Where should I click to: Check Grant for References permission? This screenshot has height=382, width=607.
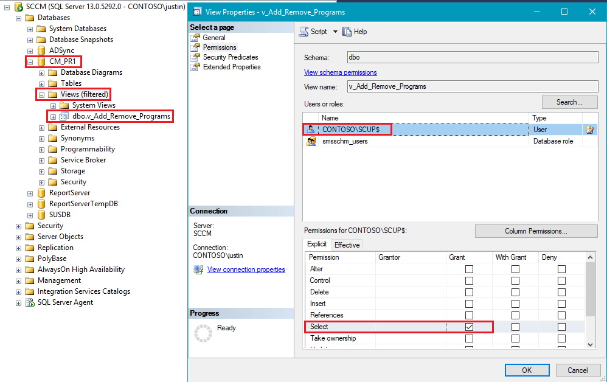tap(469, 316)
